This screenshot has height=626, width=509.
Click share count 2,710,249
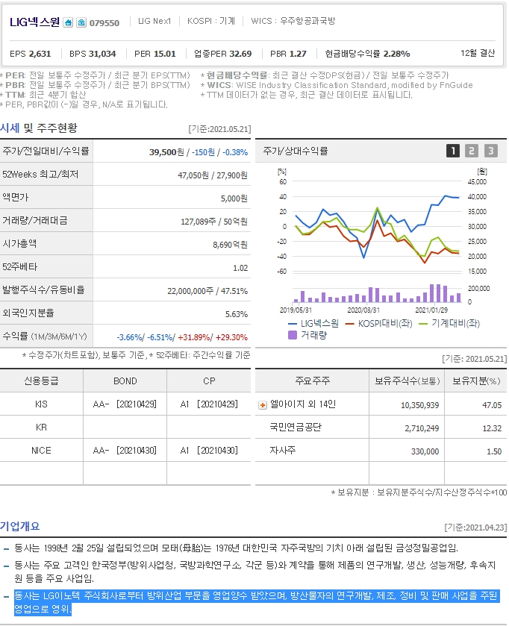coord(422,429)
